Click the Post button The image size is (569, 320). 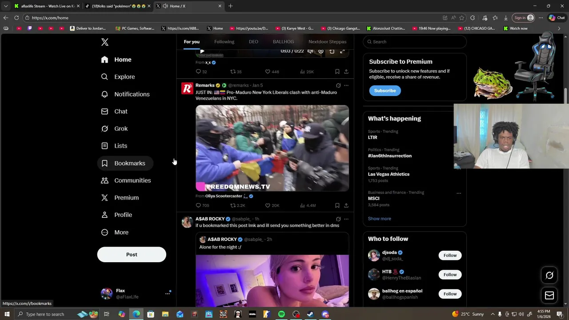[132, 255]
